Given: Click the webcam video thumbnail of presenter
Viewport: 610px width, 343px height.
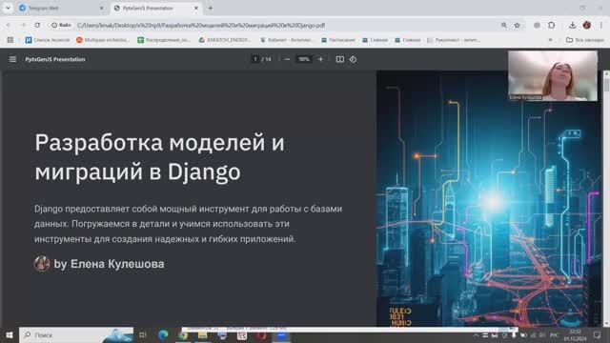Looking at the screenshot, I should click(553, 76).
